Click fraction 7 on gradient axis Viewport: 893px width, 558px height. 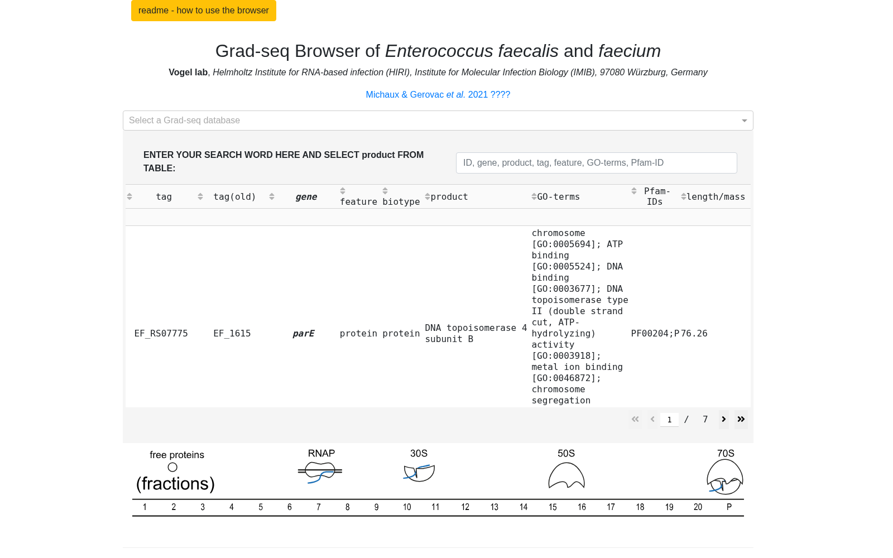[x=319, y=507]
